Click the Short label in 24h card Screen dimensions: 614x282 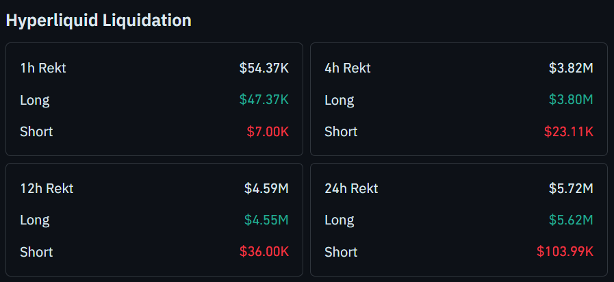(341, 251)
